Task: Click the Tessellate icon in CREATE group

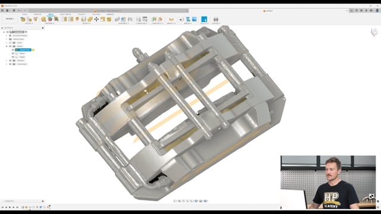Action: point(29,19)
